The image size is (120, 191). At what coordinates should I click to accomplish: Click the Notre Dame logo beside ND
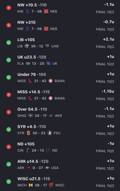click(48, 151)
